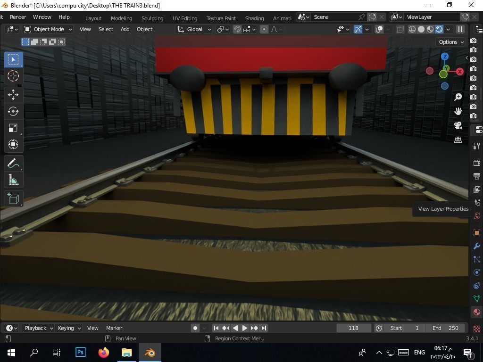Open Photoshop from the taskbar

80,352
